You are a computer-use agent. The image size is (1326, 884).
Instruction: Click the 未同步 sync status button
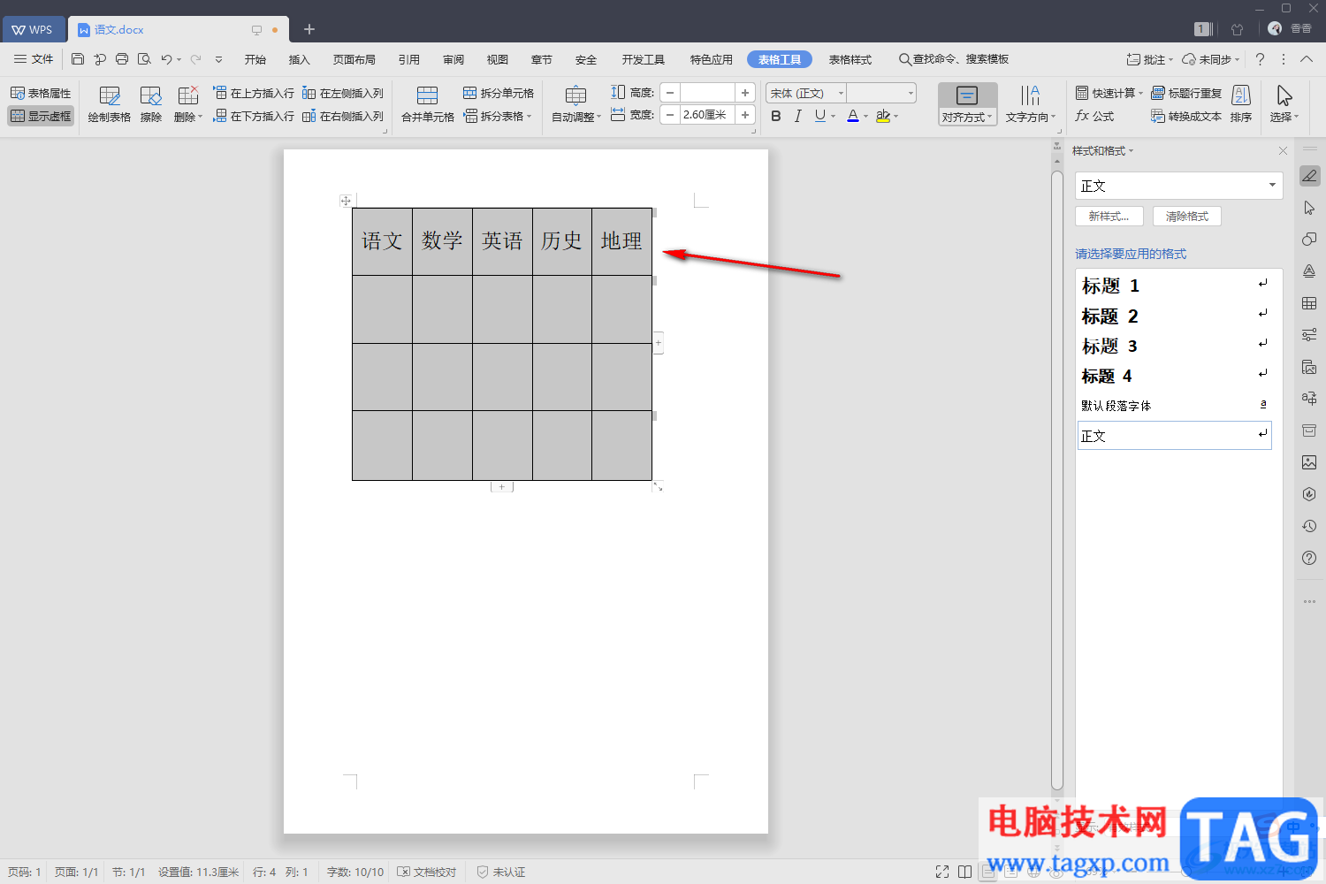(x=1211, y=59)
